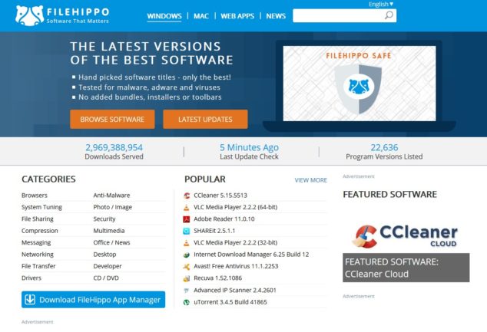This screenshot has height=332, width=487.
Task: Click the Avast Free Antivirus icon
Action: click(187, 266)
